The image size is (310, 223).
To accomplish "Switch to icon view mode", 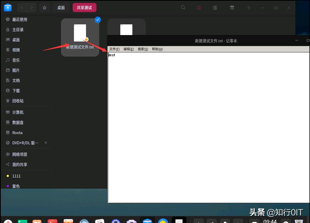I will click(199, 7).
